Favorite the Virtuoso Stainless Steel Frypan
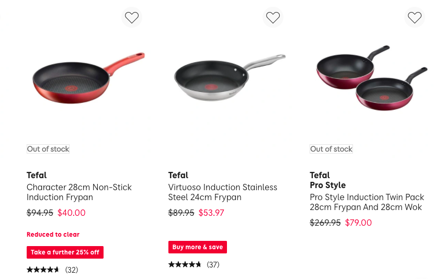The height and width of the screenshot is (279, 444). pyautogui.click(x=273, y=18)
